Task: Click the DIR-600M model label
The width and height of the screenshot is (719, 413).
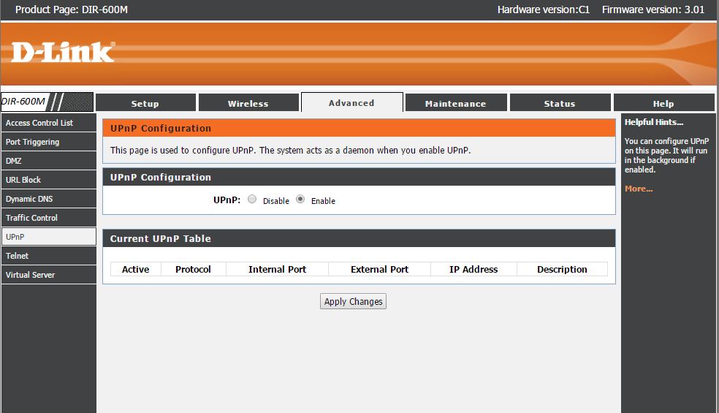Action: click(x=23, y=102)
